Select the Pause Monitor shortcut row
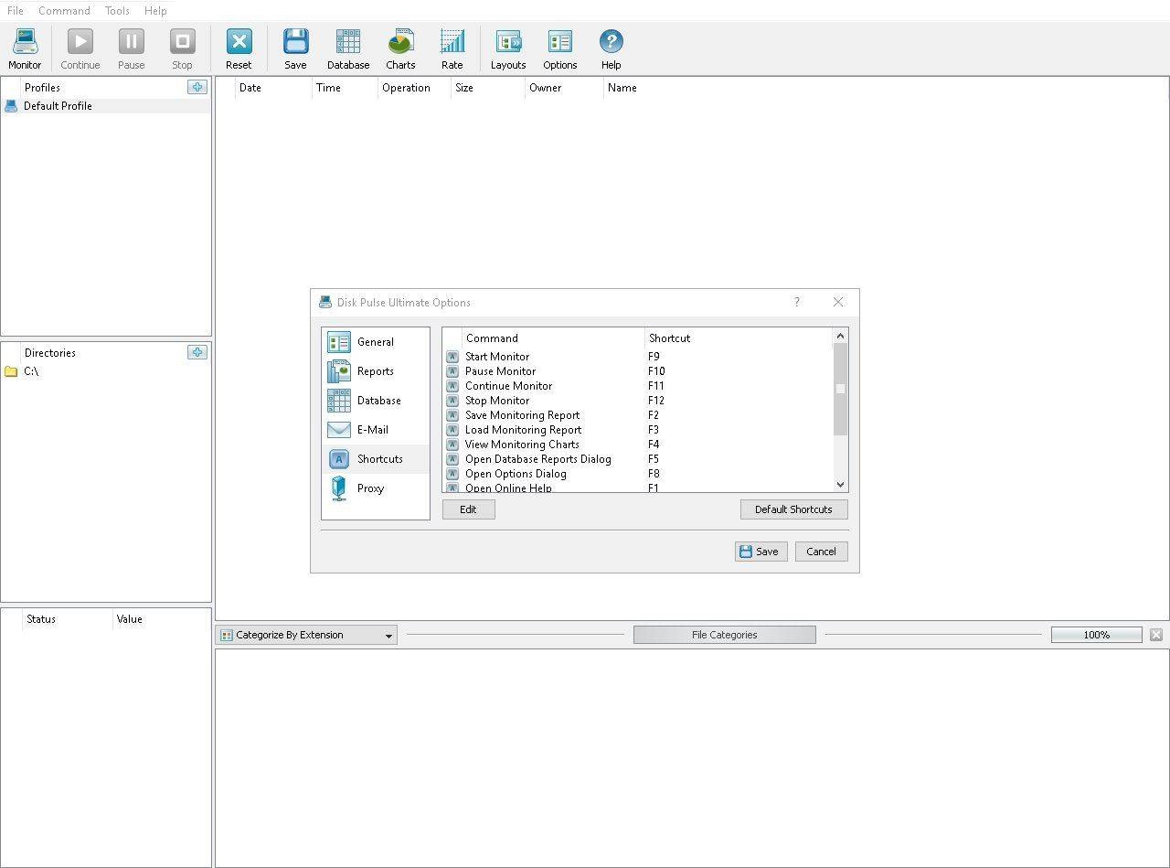Image resolution: width=1170 pixels, height=868 pixels. (x=638, y=371)
